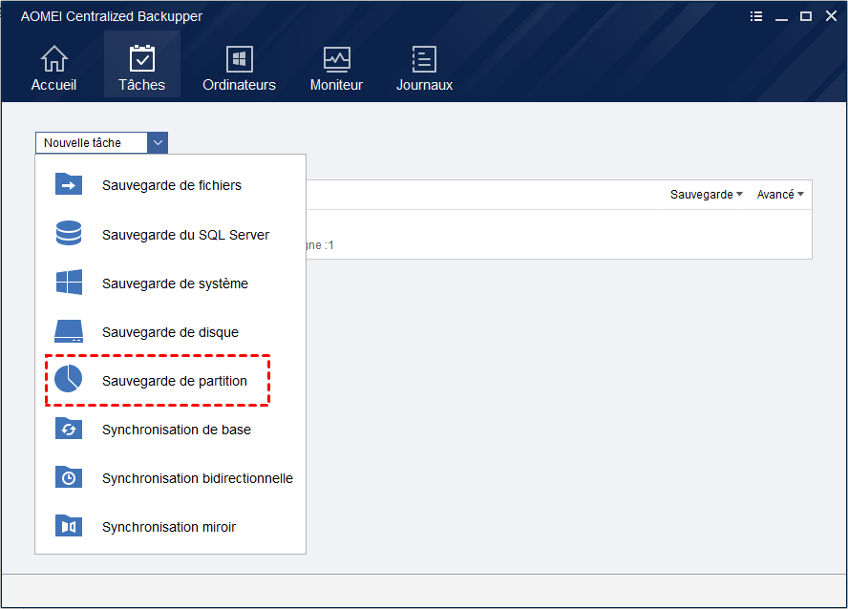Expand the Avancé dropdown in task row
This screenshot has width=848, height=609.
point(780,195)
